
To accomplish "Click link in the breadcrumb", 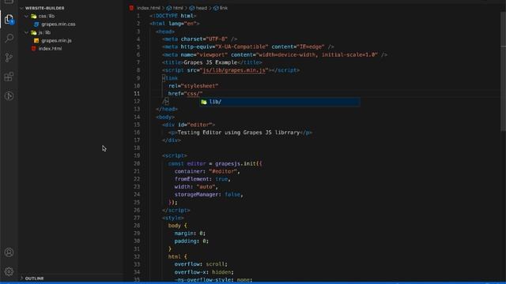I will (x=223, y=8).
